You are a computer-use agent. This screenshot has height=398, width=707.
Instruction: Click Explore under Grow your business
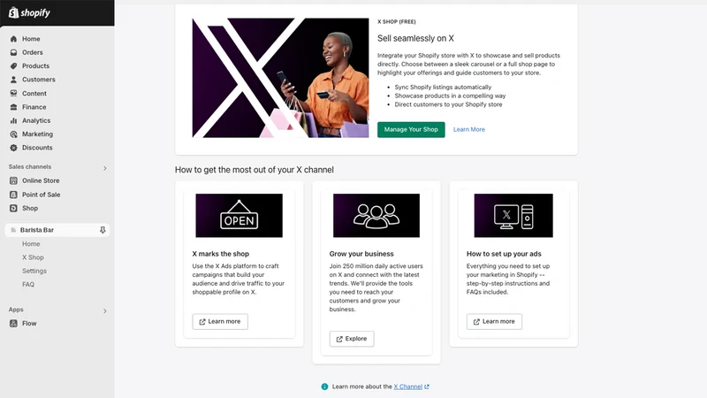tap(352, 339)
